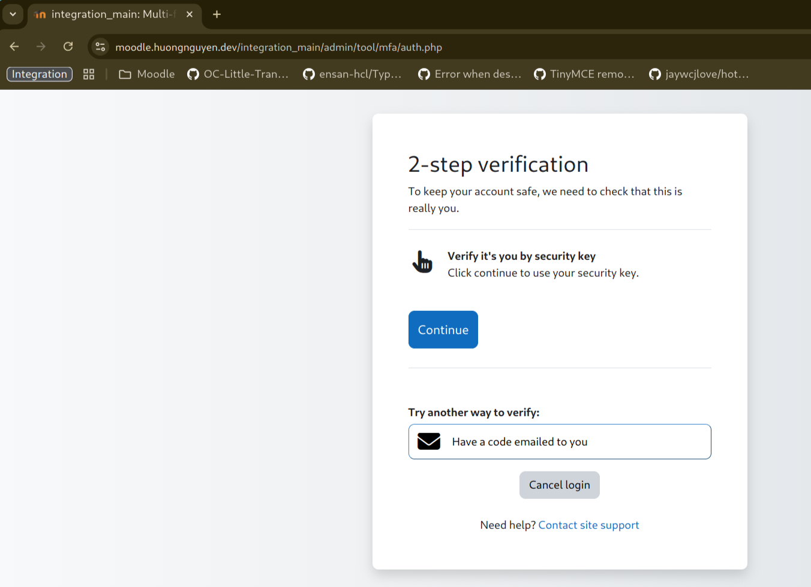The height and width of the screenshot is (587, 811).
Task: Open the OC-Little-Tran… bookmark
Action: tap(238, 74)
